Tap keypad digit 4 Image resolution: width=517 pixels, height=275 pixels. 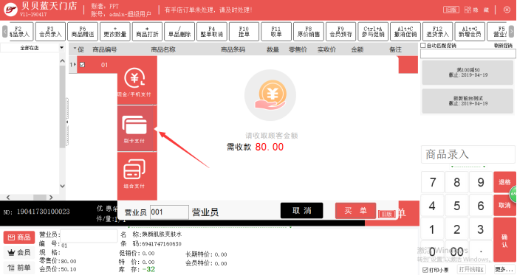[x=433, y=206]
